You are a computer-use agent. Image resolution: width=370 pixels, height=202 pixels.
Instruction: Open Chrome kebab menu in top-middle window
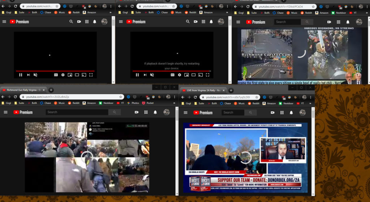pyautogui.click(x=227, y=7)
